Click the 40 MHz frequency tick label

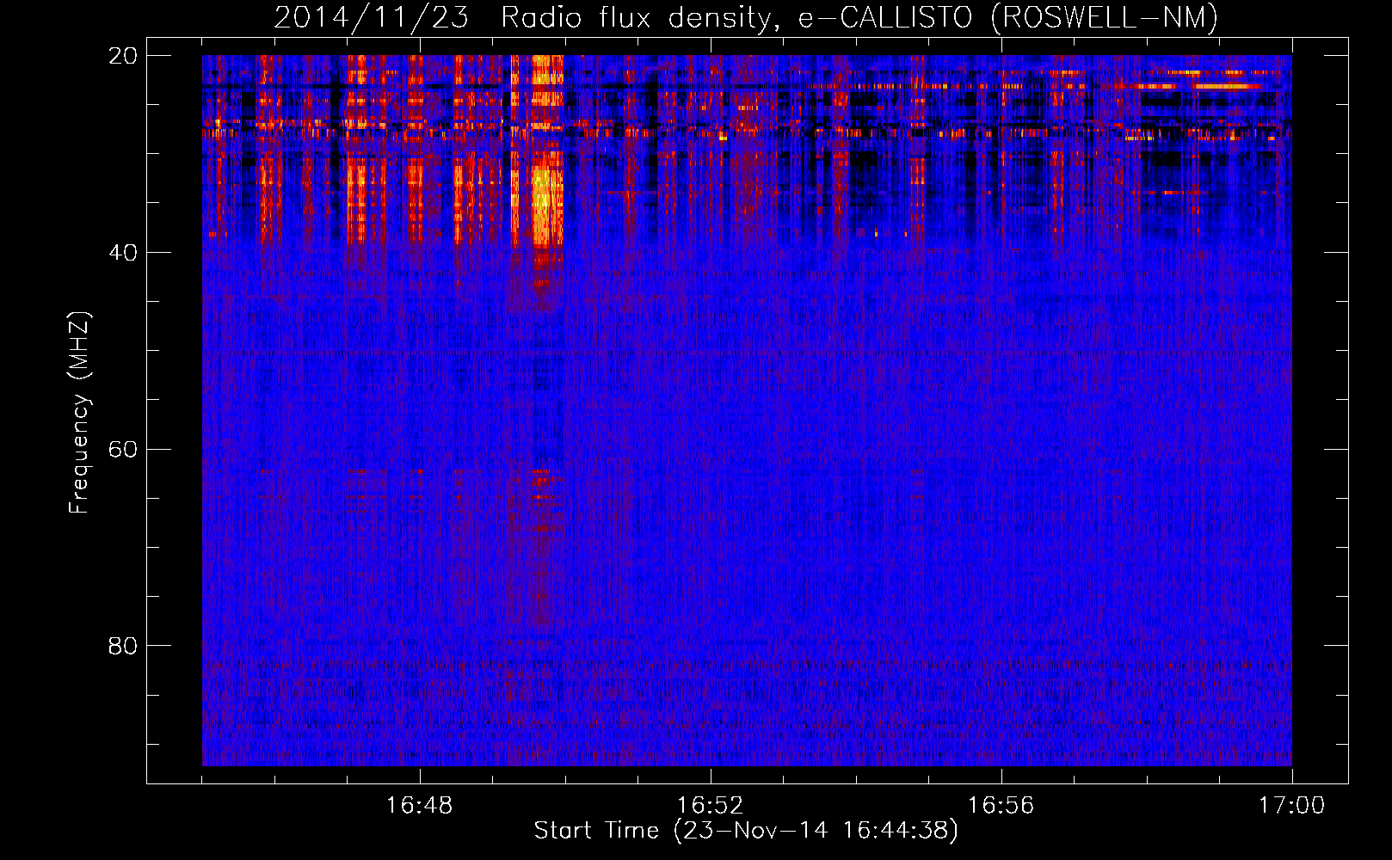[x=123, y=253]
